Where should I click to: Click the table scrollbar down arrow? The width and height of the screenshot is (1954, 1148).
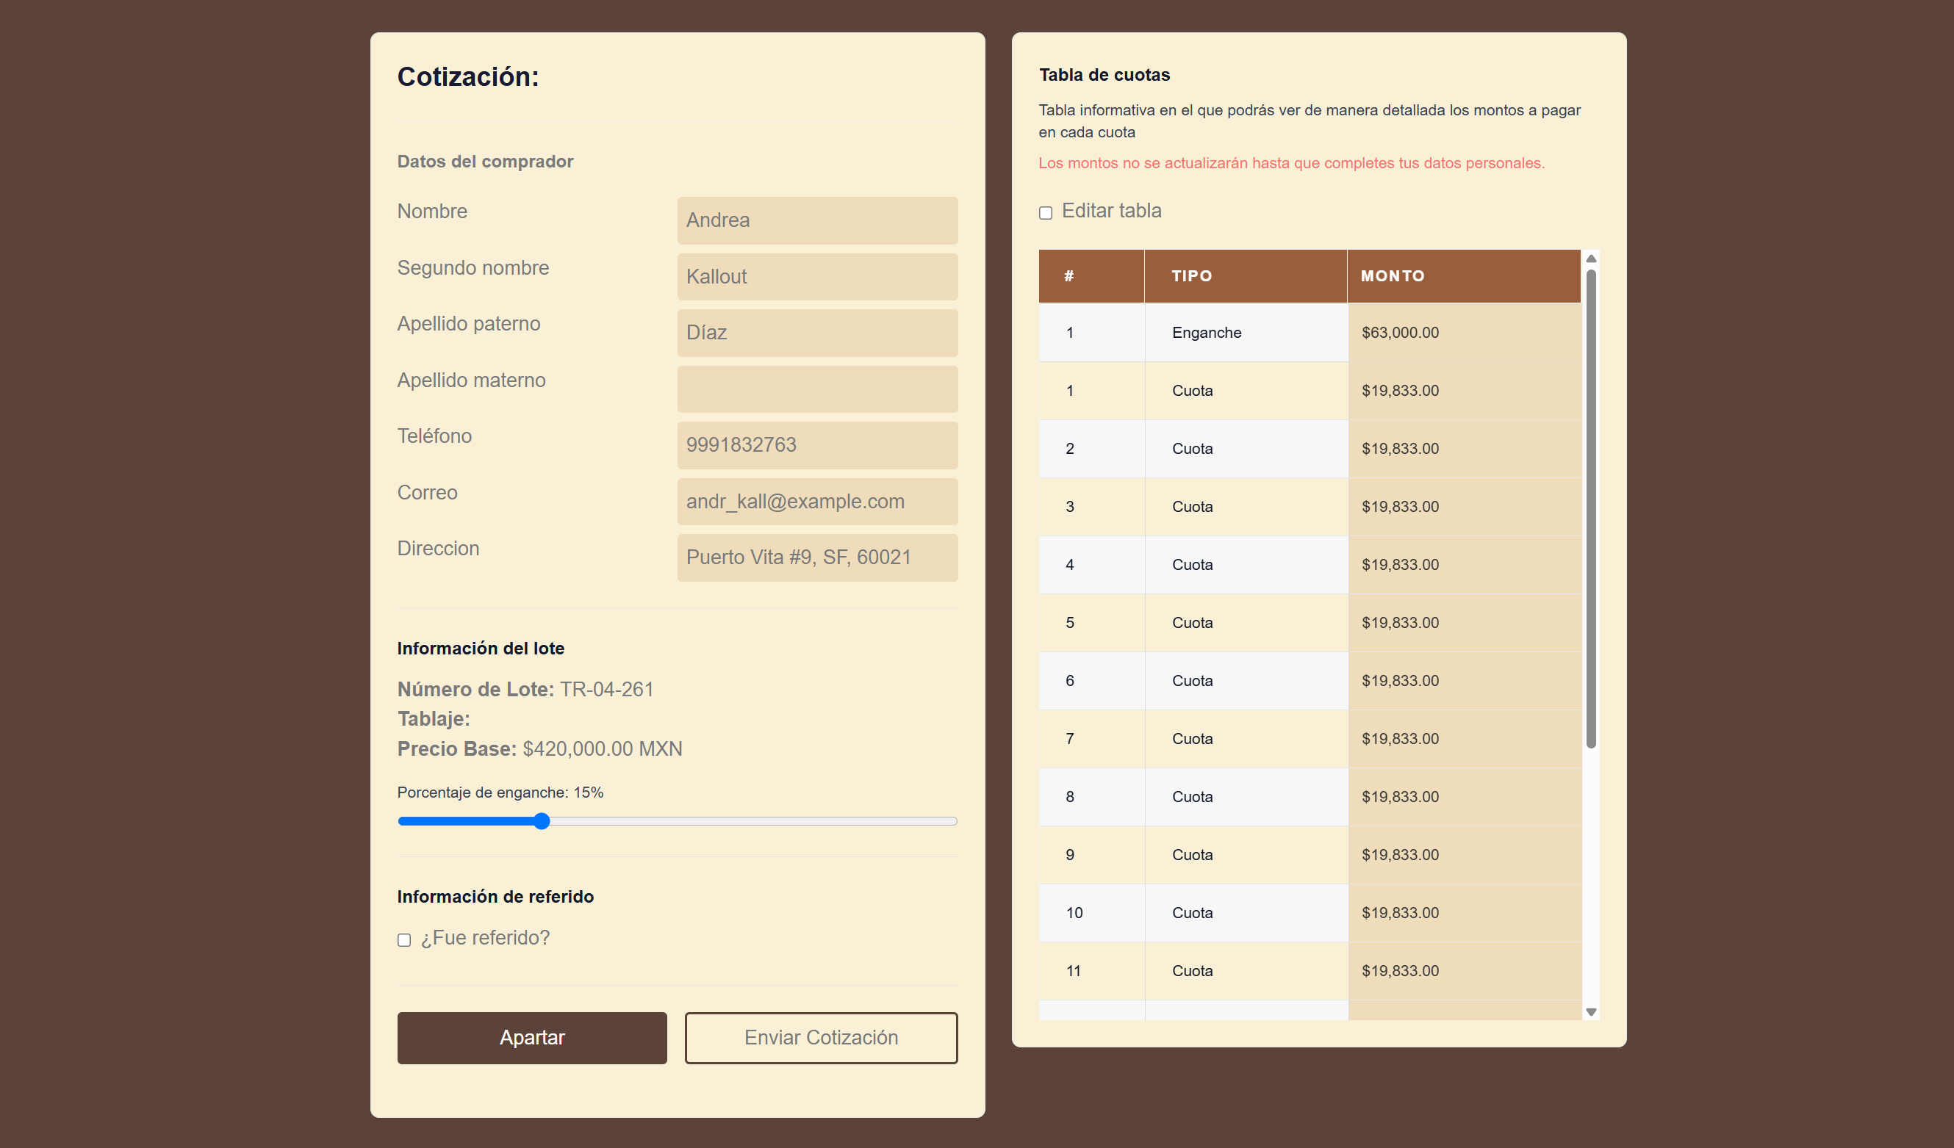tap(1590, 1011)
